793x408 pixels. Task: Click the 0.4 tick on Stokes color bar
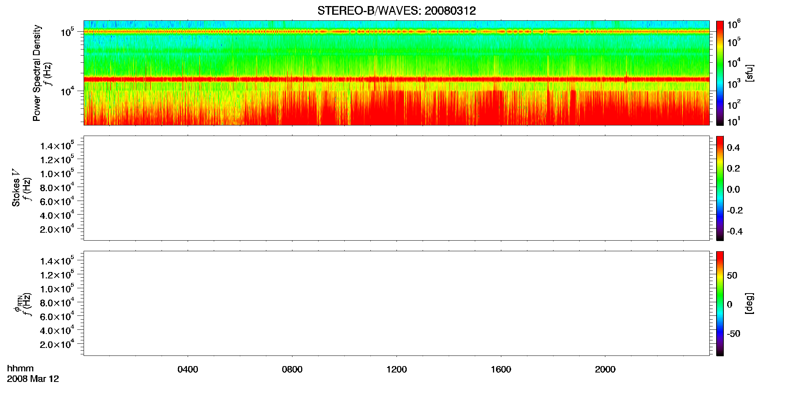(x=733, y=148)
